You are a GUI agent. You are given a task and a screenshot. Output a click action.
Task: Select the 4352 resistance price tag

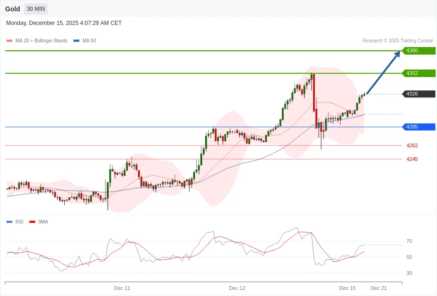coord(418,73)
